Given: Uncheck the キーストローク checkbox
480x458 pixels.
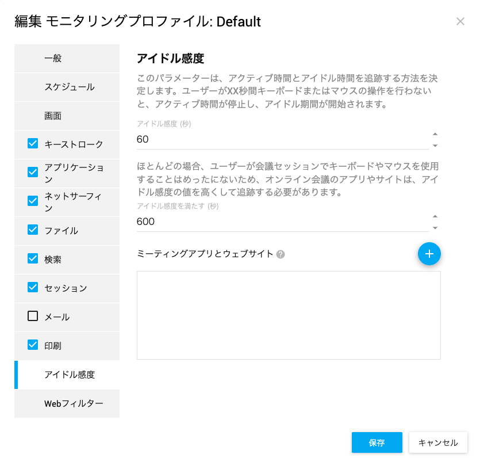Looking at the screenshot, I should [x=33, y=143].
